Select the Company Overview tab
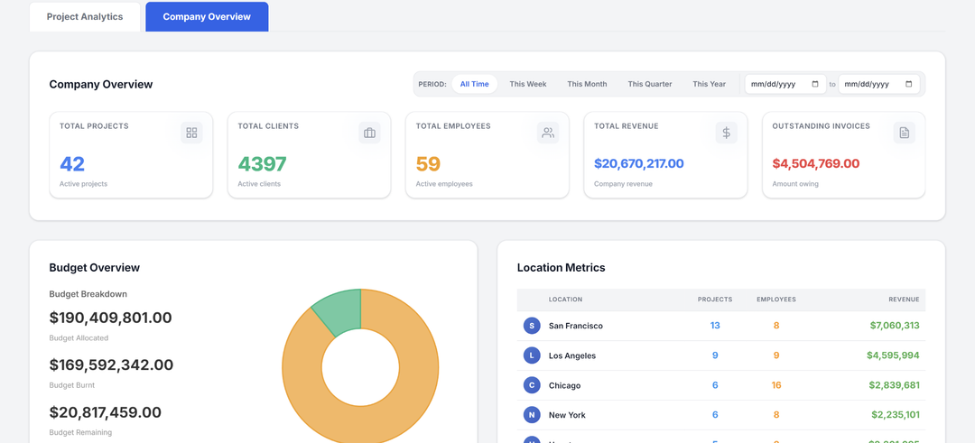This screenshot has height=443, width=975. (x=207, y=17)
